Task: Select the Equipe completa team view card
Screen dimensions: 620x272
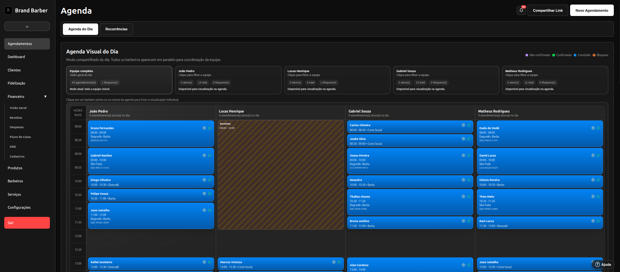Action: [119, 80]
